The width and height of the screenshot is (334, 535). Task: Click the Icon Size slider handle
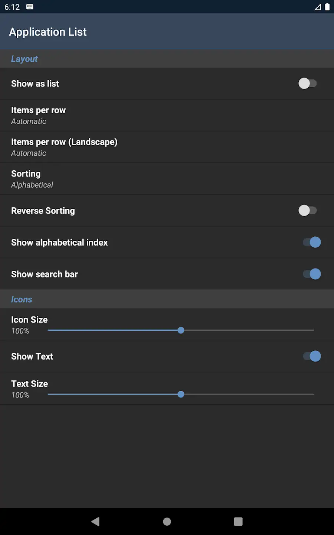(x=181, y=330)
